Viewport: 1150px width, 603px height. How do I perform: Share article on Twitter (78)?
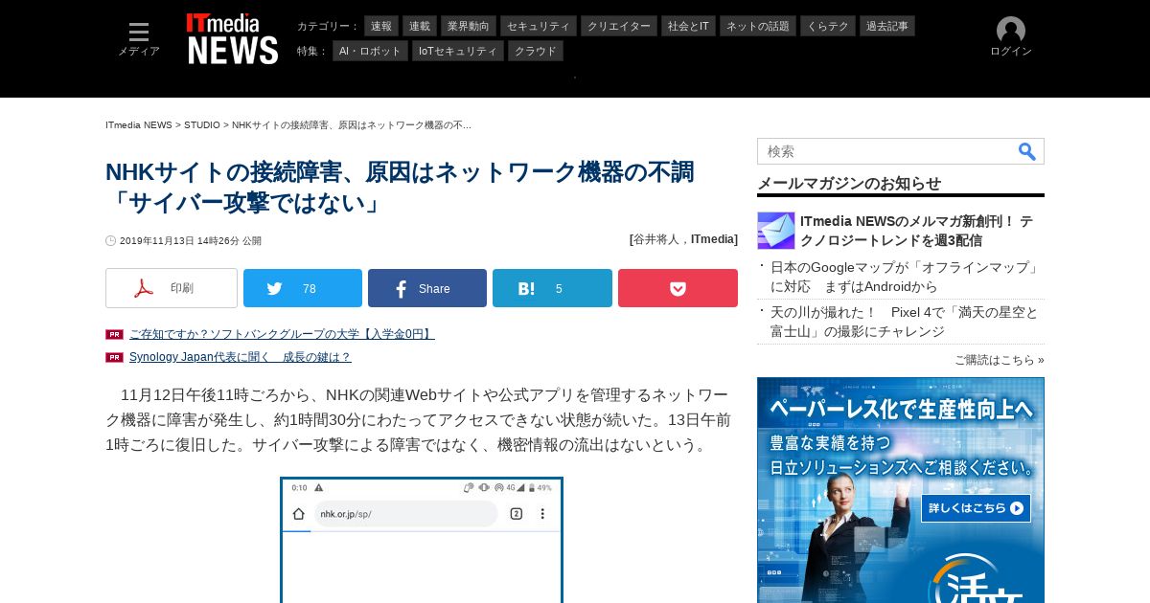303,288
